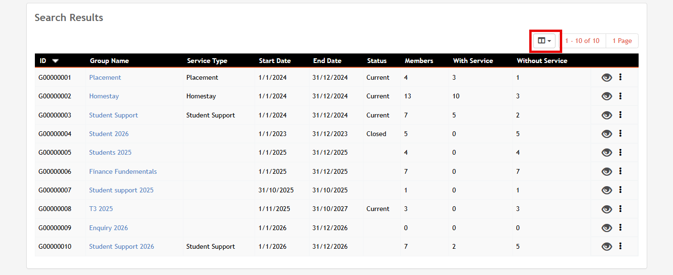Open the Student 2026 group link
The width and height of the screenshot is (673, 275).
(109, 134)
